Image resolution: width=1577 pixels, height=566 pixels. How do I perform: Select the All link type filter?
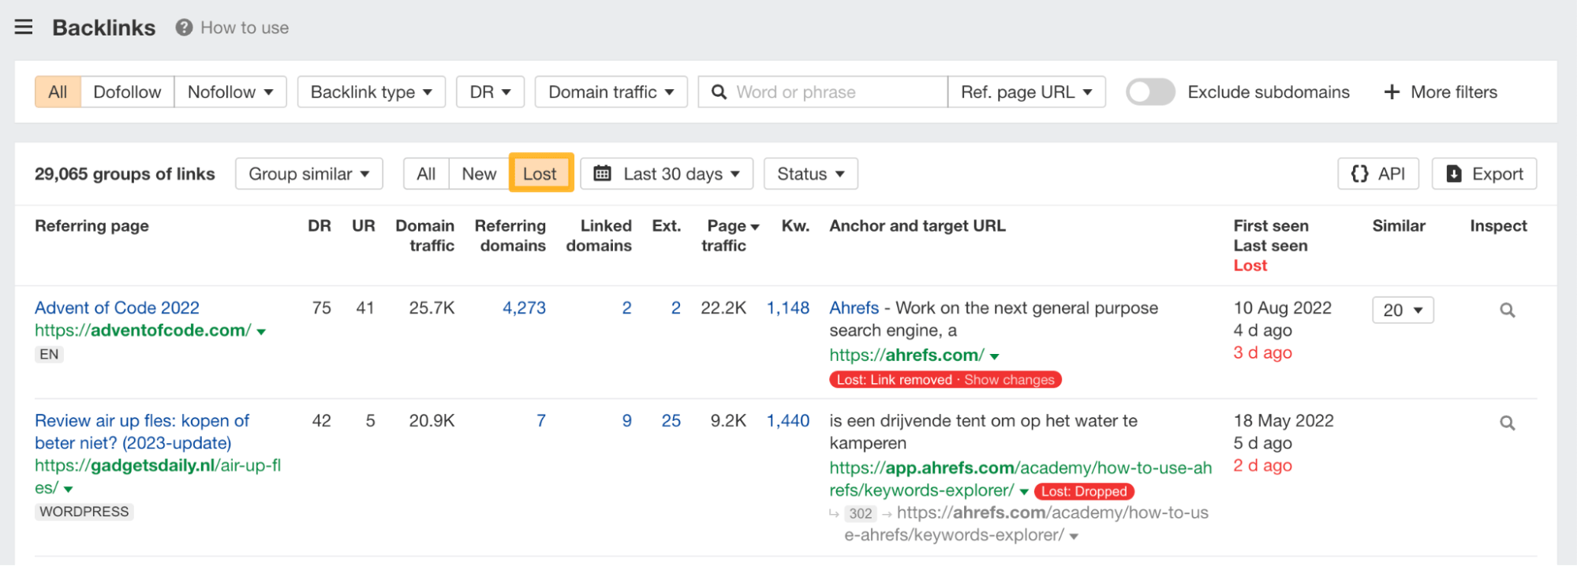click(x=58, y=92)
